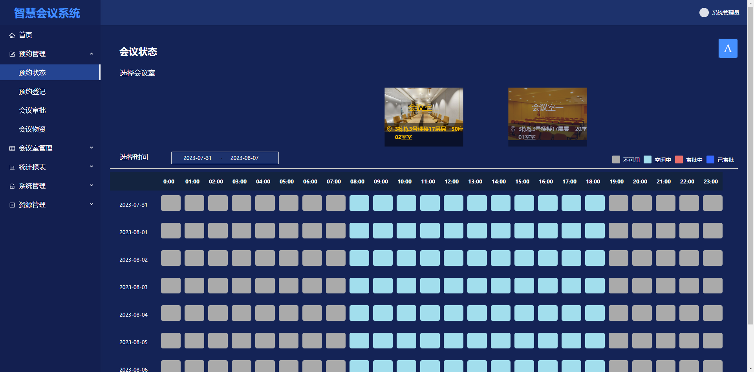The height and width of the screenshot is (372, 754).
Task: Click the 会议室管理 menu label
Action: coord(35,148)
